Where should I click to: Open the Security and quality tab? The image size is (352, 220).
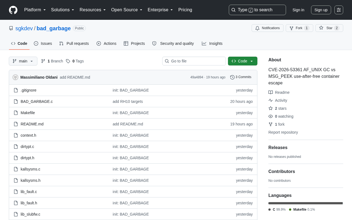click(173, 43)
